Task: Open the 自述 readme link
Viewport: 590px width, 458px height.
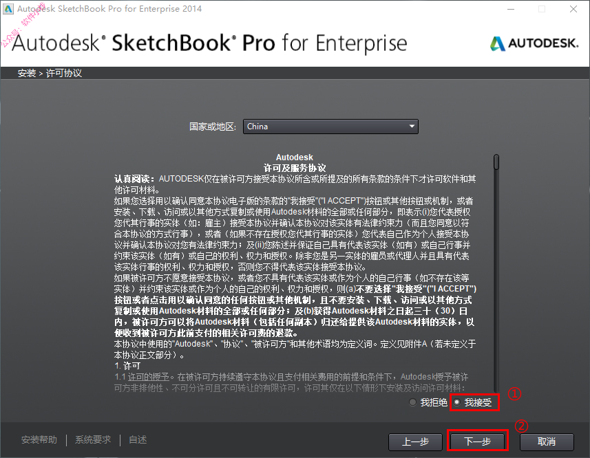Action: (138, 439)
